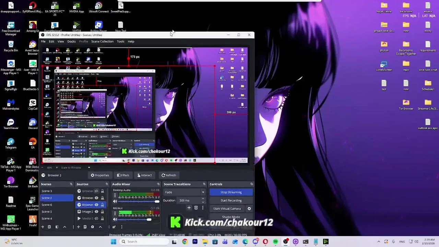Open Desktop Audio three-dot options
439x247 pixels.
point(115,195)
